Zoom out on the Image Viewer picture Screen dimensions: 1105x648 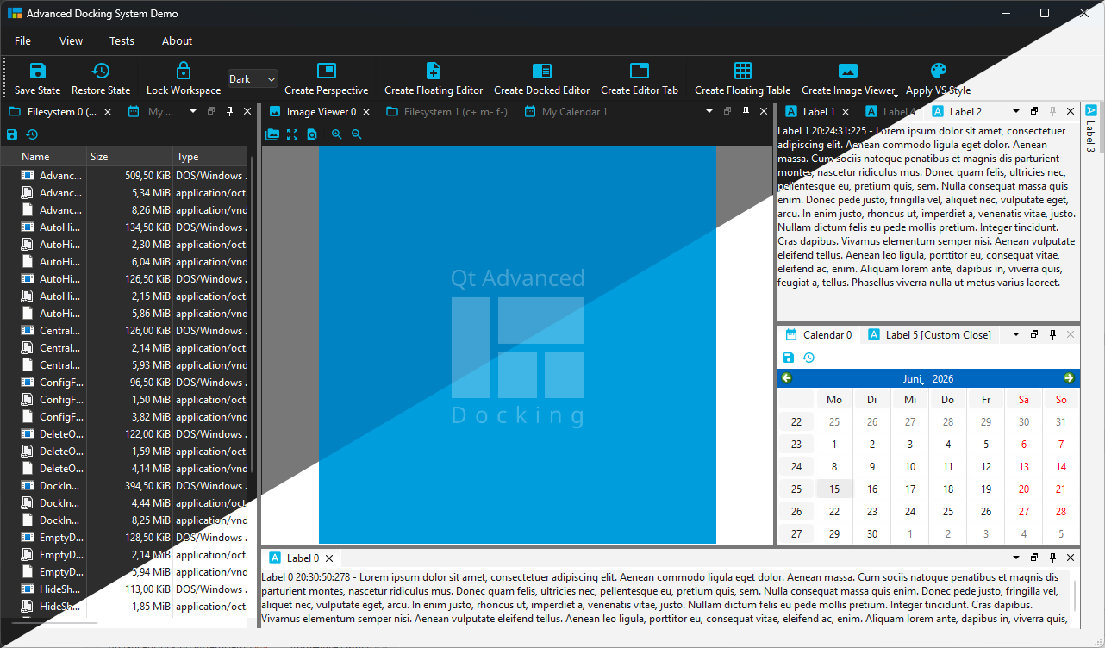click(357, 134)
